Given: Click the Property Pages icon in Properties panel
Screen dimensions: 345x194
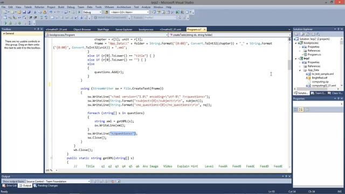Looking at the screenshot, I should pyautogui.click(x=307, y=109).
